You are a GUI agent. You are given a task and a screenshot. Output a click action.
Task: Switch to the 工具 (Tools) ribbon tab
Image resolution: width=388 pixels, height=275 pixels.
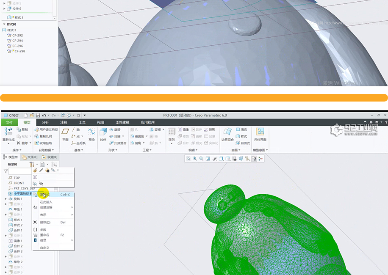[x=82, y=123]
